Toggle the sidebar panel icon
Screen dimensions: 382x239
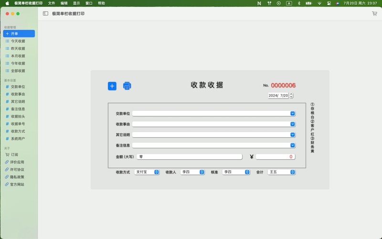tap(45, 14)
